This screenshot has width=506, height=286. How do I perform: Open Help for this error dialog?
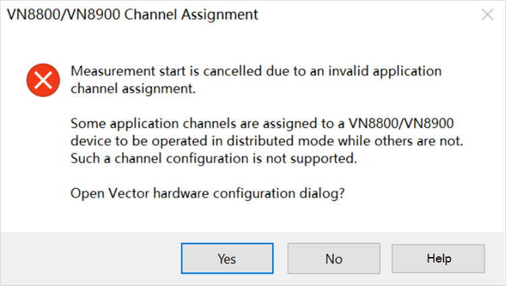438,258
